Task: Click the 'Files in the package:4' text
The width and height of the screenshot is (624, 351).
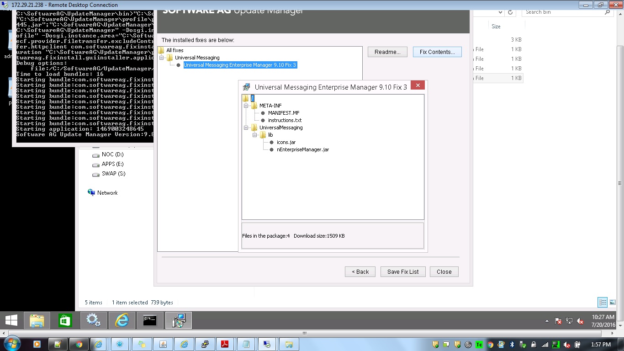Action: (266, 236)
